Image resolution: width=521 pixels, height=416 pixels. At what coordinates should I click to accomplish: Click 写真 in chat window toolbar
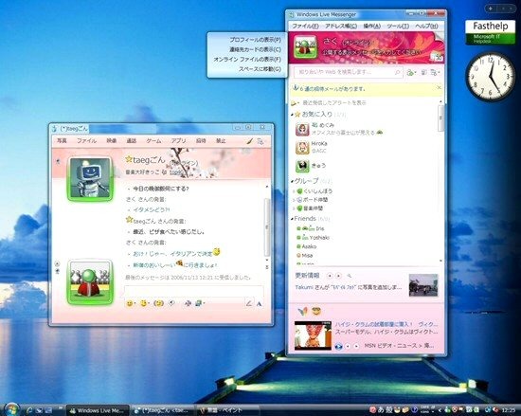pos(62,141)
